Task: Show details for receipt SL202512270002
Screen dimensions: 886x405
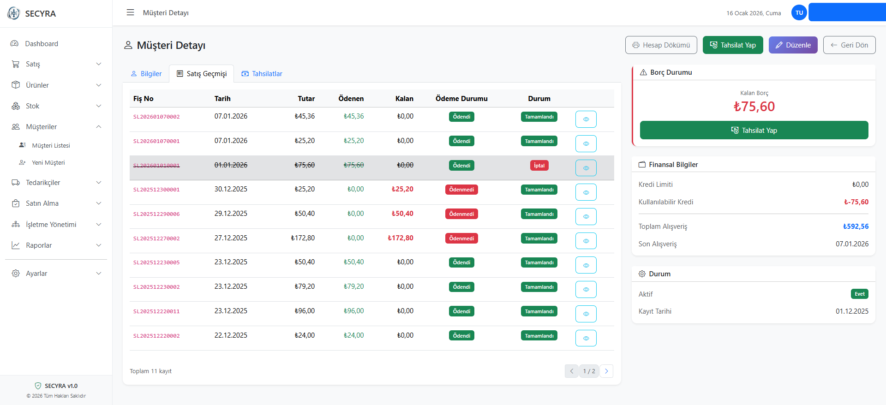Action: (586, 241)
